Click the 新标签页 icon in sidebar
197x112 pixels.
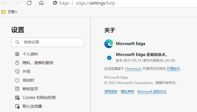[x=17, y=89]
